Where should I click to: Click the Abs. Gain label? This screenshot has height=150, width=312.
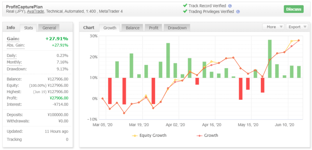(16, 45)
